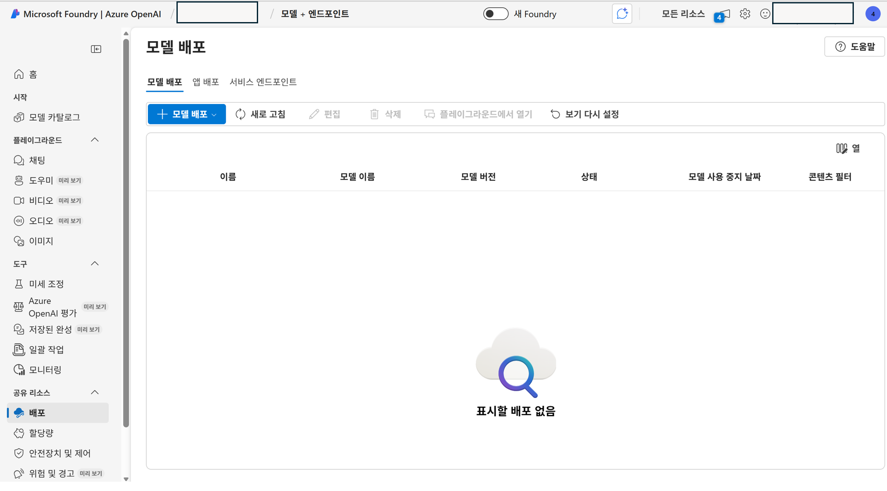The width and height of the screenshot is (887, 491).
Task: Click the Microsoft Foundry logo icon
Action: point(15,14)
